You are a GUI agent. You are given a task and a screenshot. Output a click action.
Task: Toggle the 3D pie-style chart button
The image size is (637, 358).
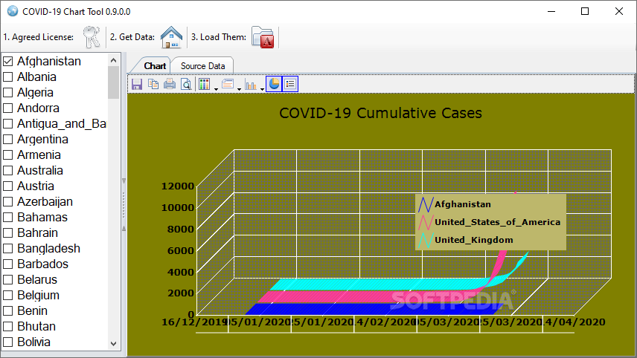tap(274, 84)
